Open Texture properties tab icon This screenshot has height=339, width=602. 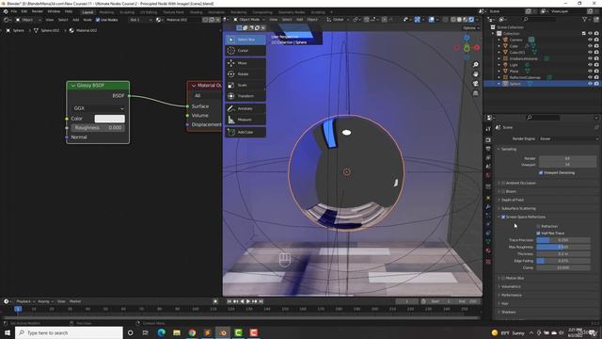(488, 262)
